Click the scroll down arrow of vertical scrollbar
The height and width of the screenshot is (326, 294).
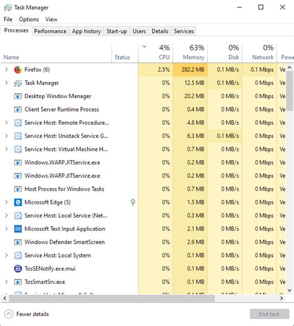(x=290, y=290)
